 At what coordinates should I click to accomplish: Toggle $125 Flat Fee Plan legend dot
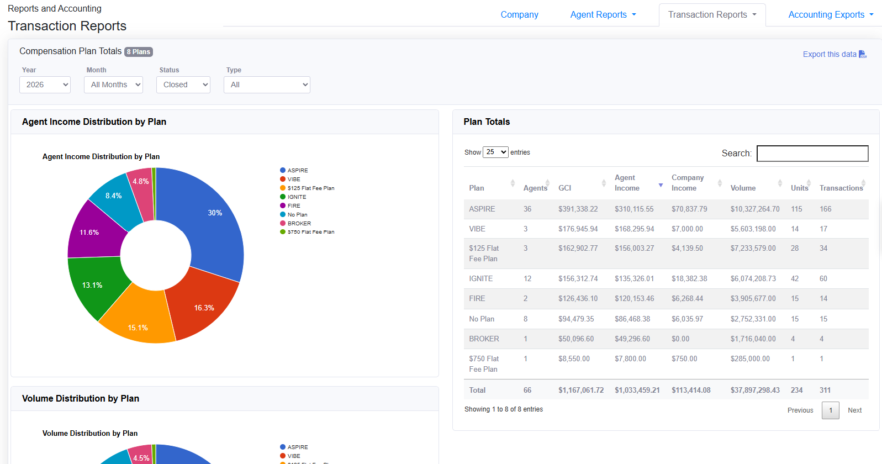283,188
